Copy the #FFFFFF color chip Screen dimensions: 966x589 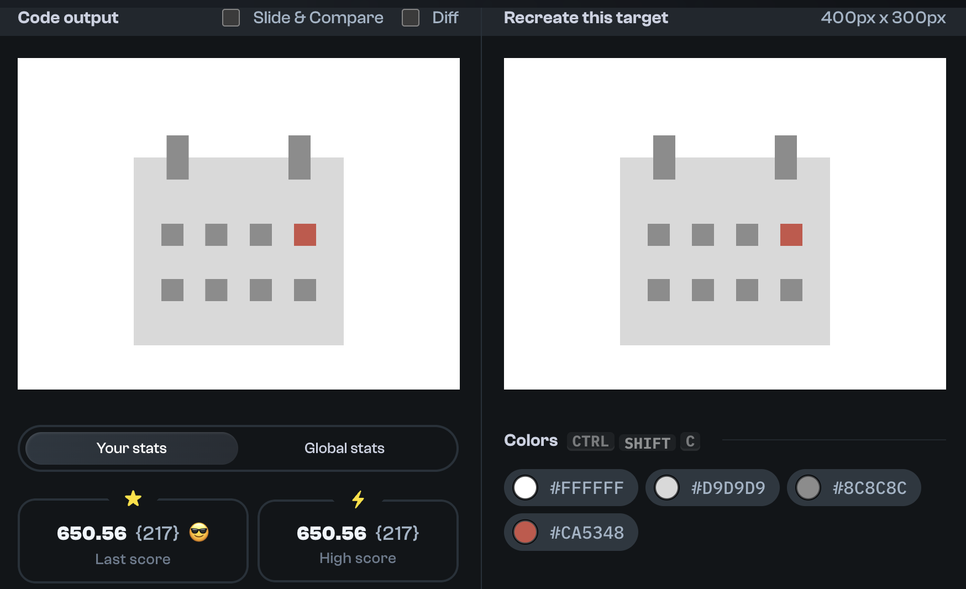[571, 488]
